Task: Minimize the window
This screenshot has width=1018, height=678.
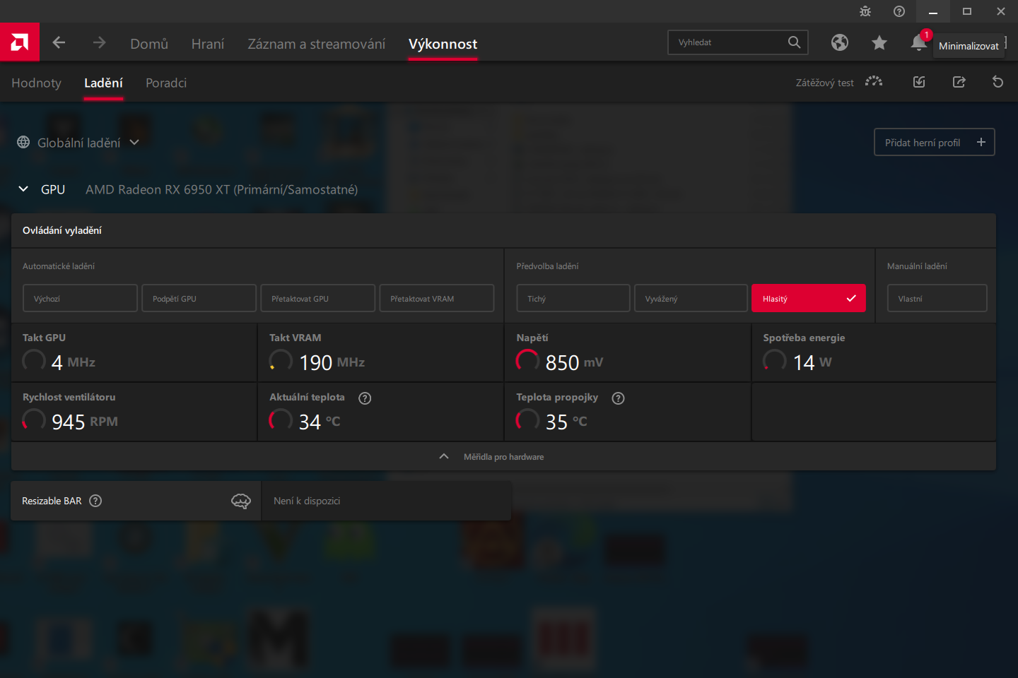Action: pos(933,11)
